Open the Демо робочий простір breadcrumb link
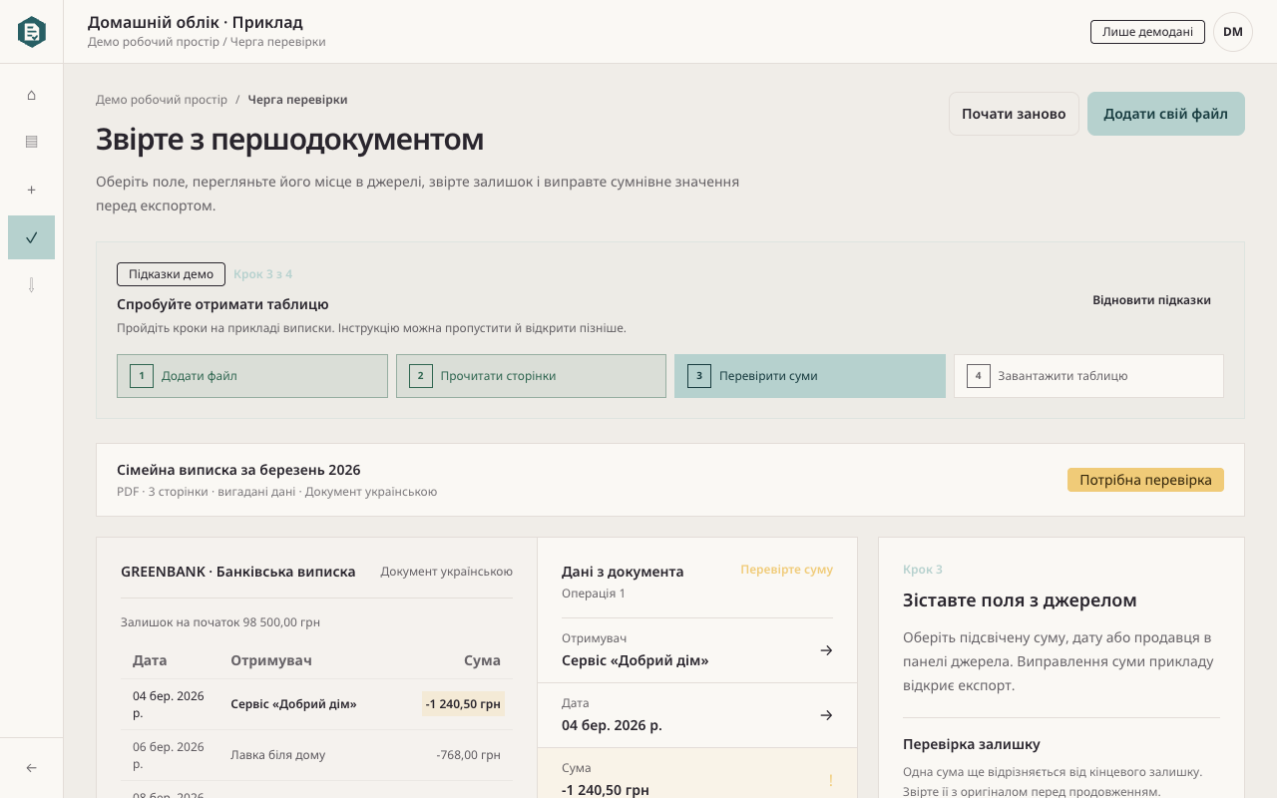 coord(162,100)
